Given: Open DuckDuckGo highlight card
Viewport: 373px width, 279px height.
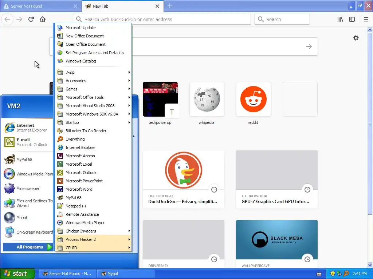Looking at the screenshot, I should click(x=184, y=179).
